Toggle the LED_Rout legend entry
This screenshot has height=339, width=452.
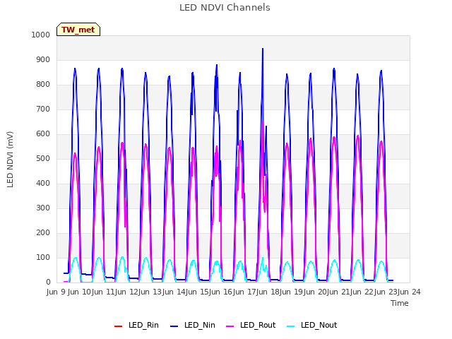tap(251, 325)
